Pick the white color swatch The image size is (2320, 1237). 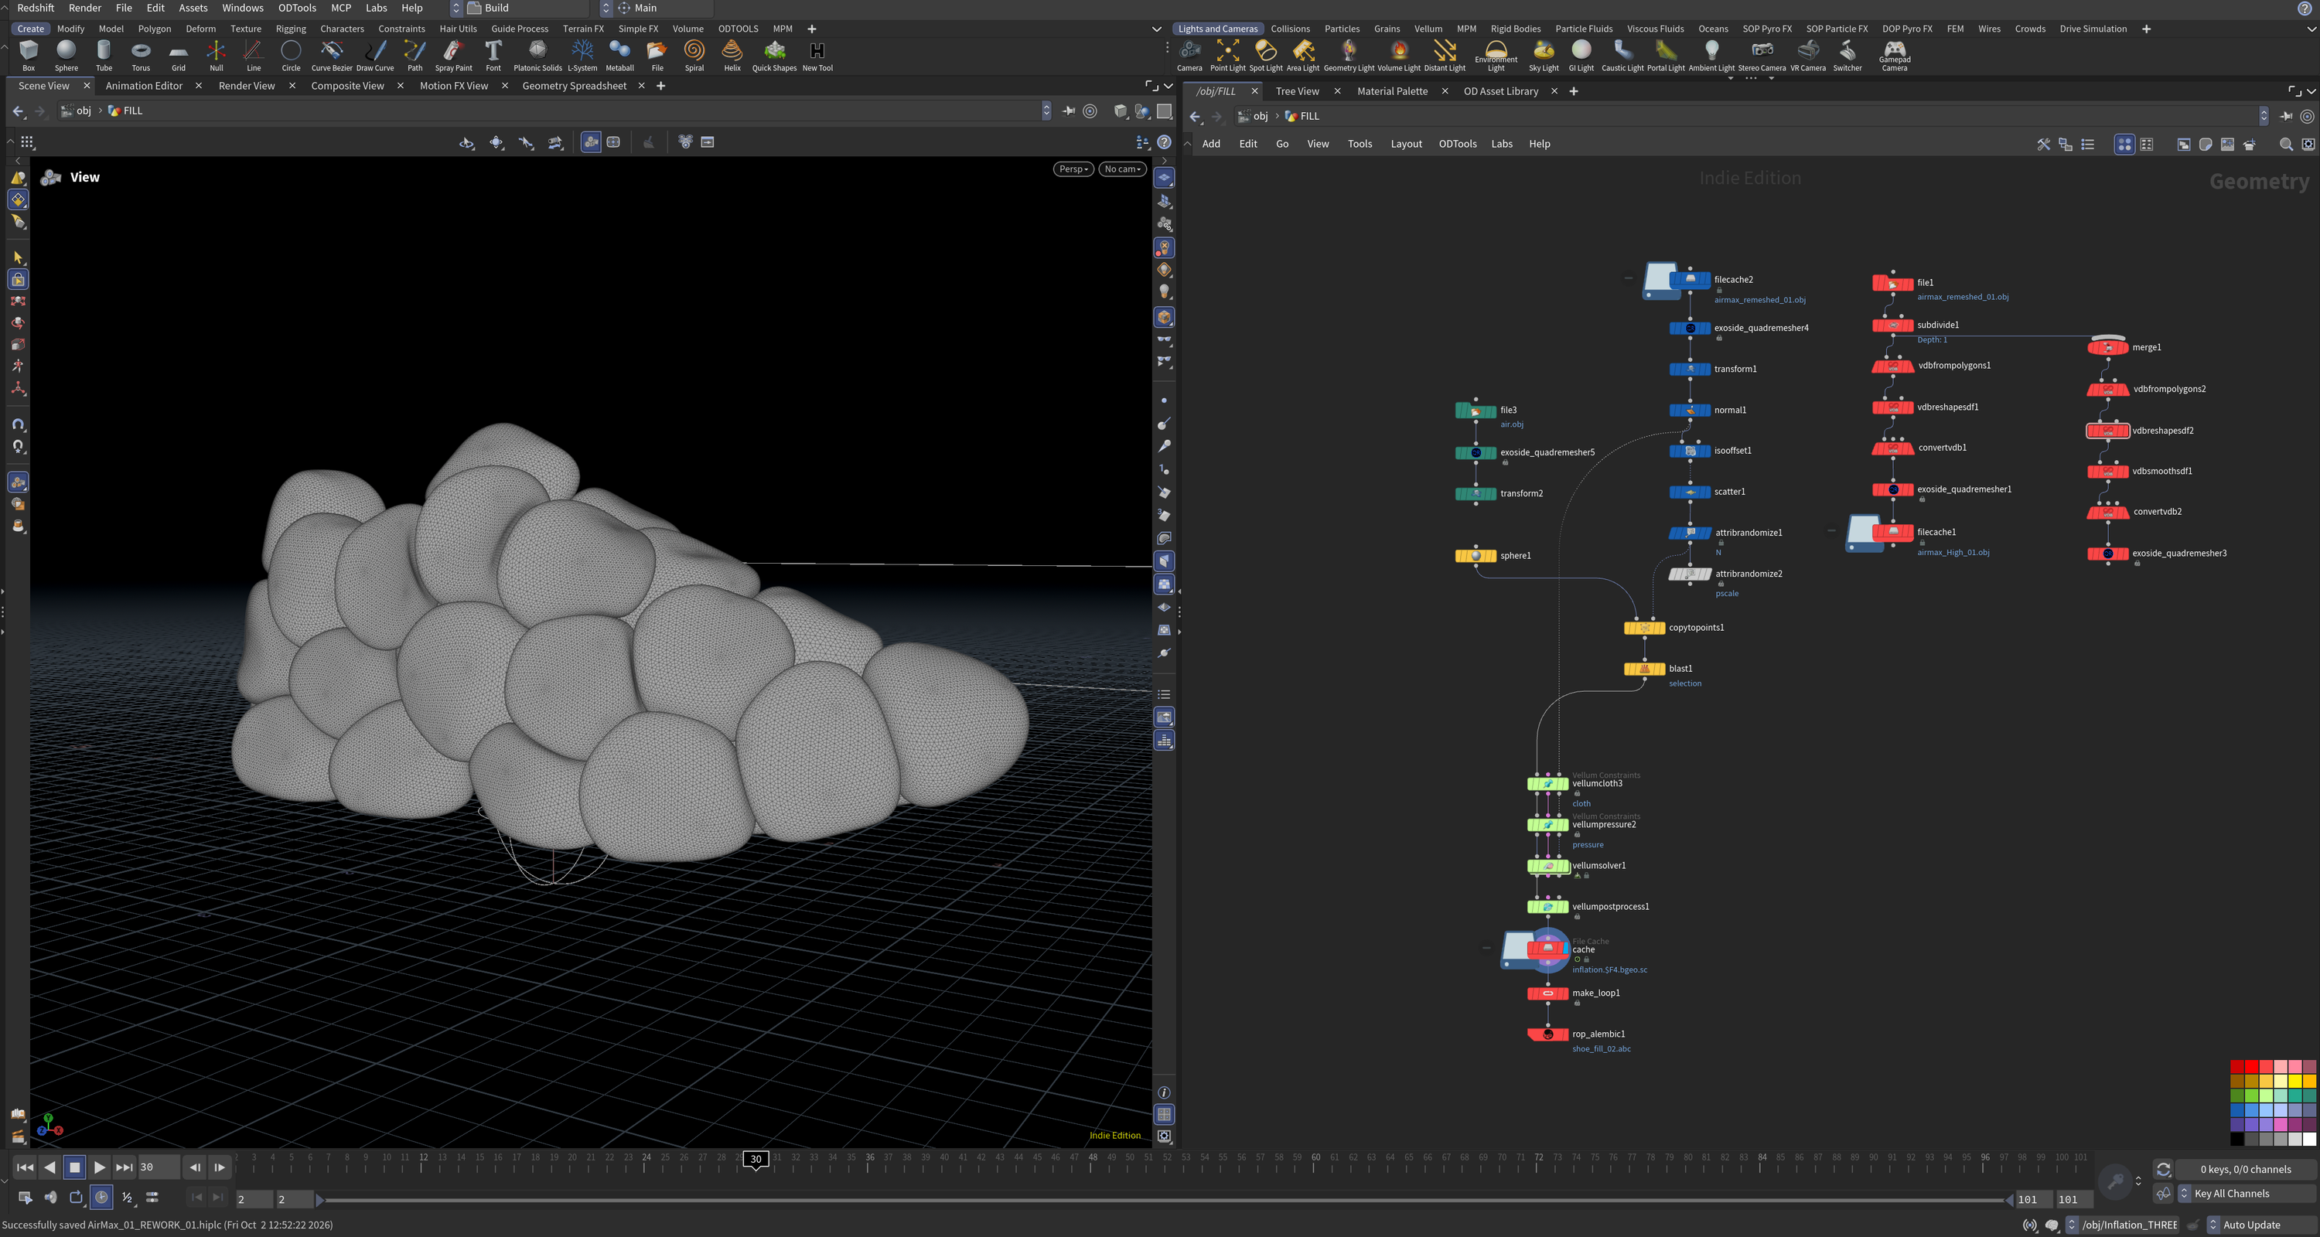pyautogui.click(x=2309, y=1140)
